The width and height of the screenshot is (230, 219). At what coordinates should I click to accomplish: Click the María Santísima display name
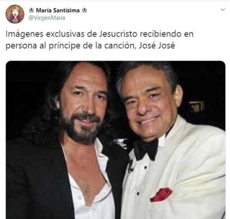tap(58, 10)
